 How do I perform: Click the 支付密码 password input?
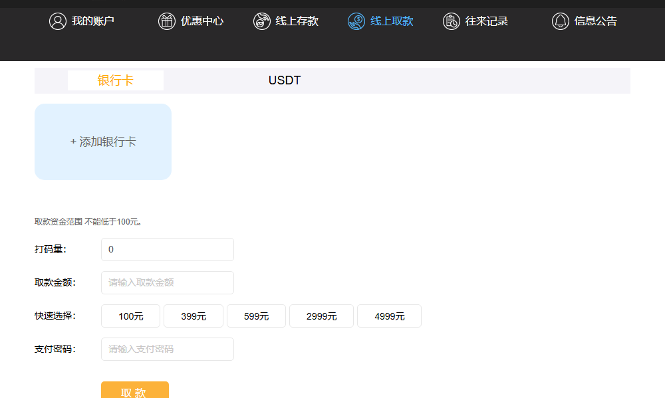point(168,349)
